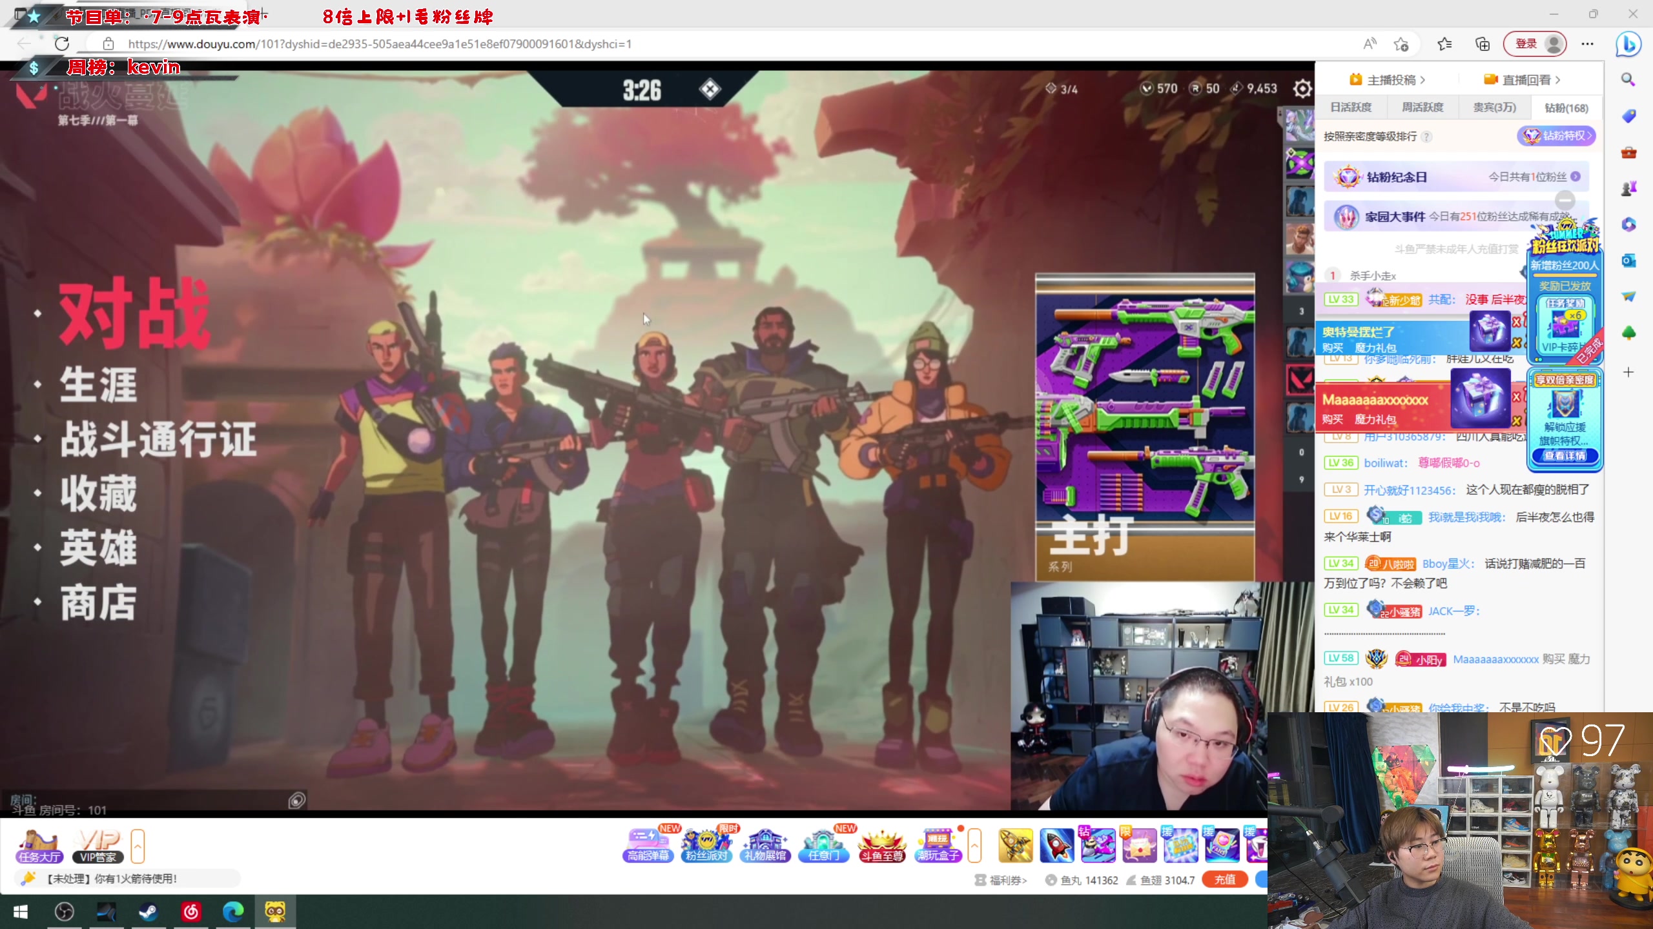Open the 礼物展馆 gift gallery icon
Viewport: 1653px width, 929px height.
point(765,846)
